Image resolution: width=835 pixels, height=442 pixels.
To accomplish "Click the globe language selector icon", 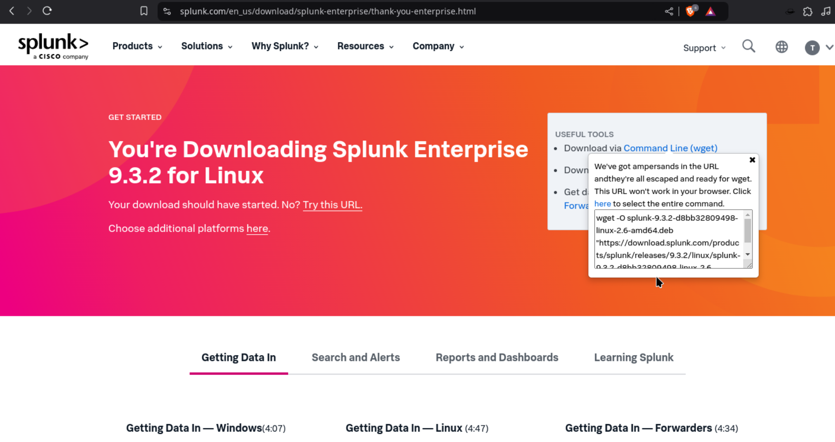I will [781, 47].
